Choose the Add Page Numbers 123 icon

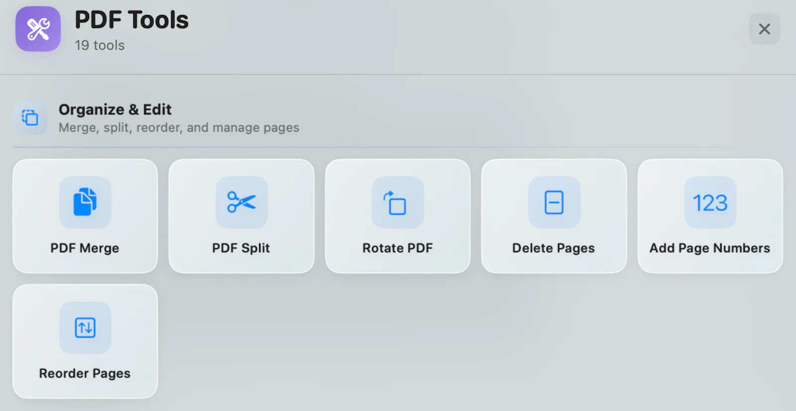coord(710,202)
